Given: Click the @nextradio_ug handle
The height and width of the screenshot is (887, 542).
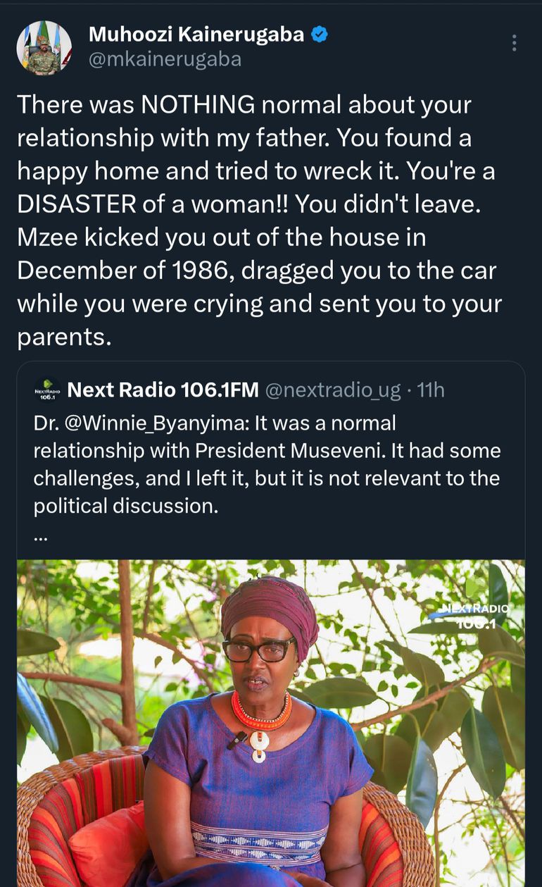Looking at the screenshot, I should click(x=332, y=390).
